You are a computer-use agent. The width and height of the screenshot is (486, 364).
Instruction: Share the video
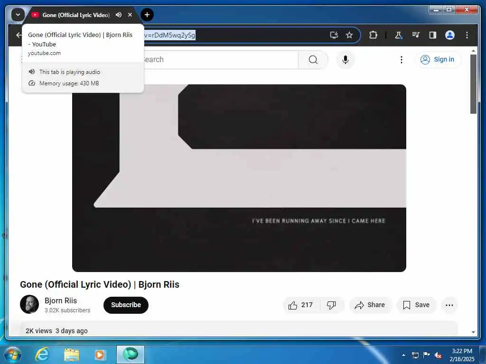370,305
